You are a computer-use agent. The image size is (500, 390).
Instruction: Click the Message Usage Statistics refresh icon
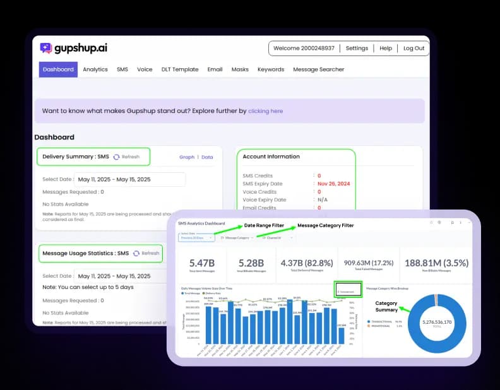coord(136,253)
